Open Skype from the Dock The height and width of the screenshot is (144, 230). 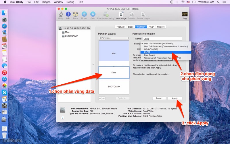click(x=4, y=92)
